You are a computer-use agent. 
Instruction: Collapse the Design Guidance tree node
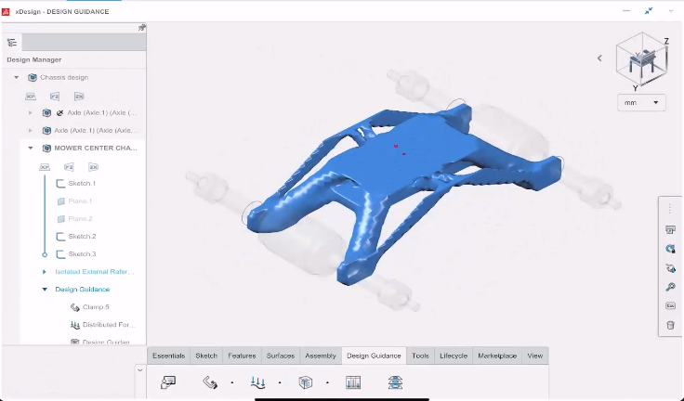(44, 290)
